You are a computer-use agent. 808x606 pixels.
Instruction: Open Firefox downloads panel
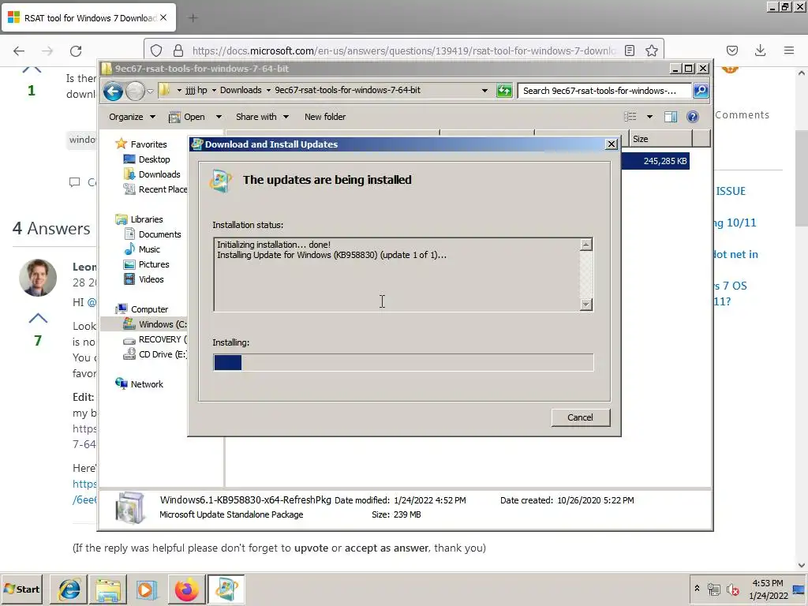[760, 50]
